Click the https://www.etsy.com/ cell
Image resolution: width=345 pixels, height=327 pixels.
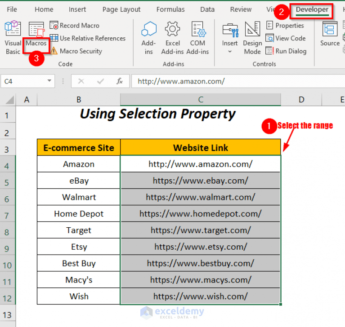click(201, 247)
